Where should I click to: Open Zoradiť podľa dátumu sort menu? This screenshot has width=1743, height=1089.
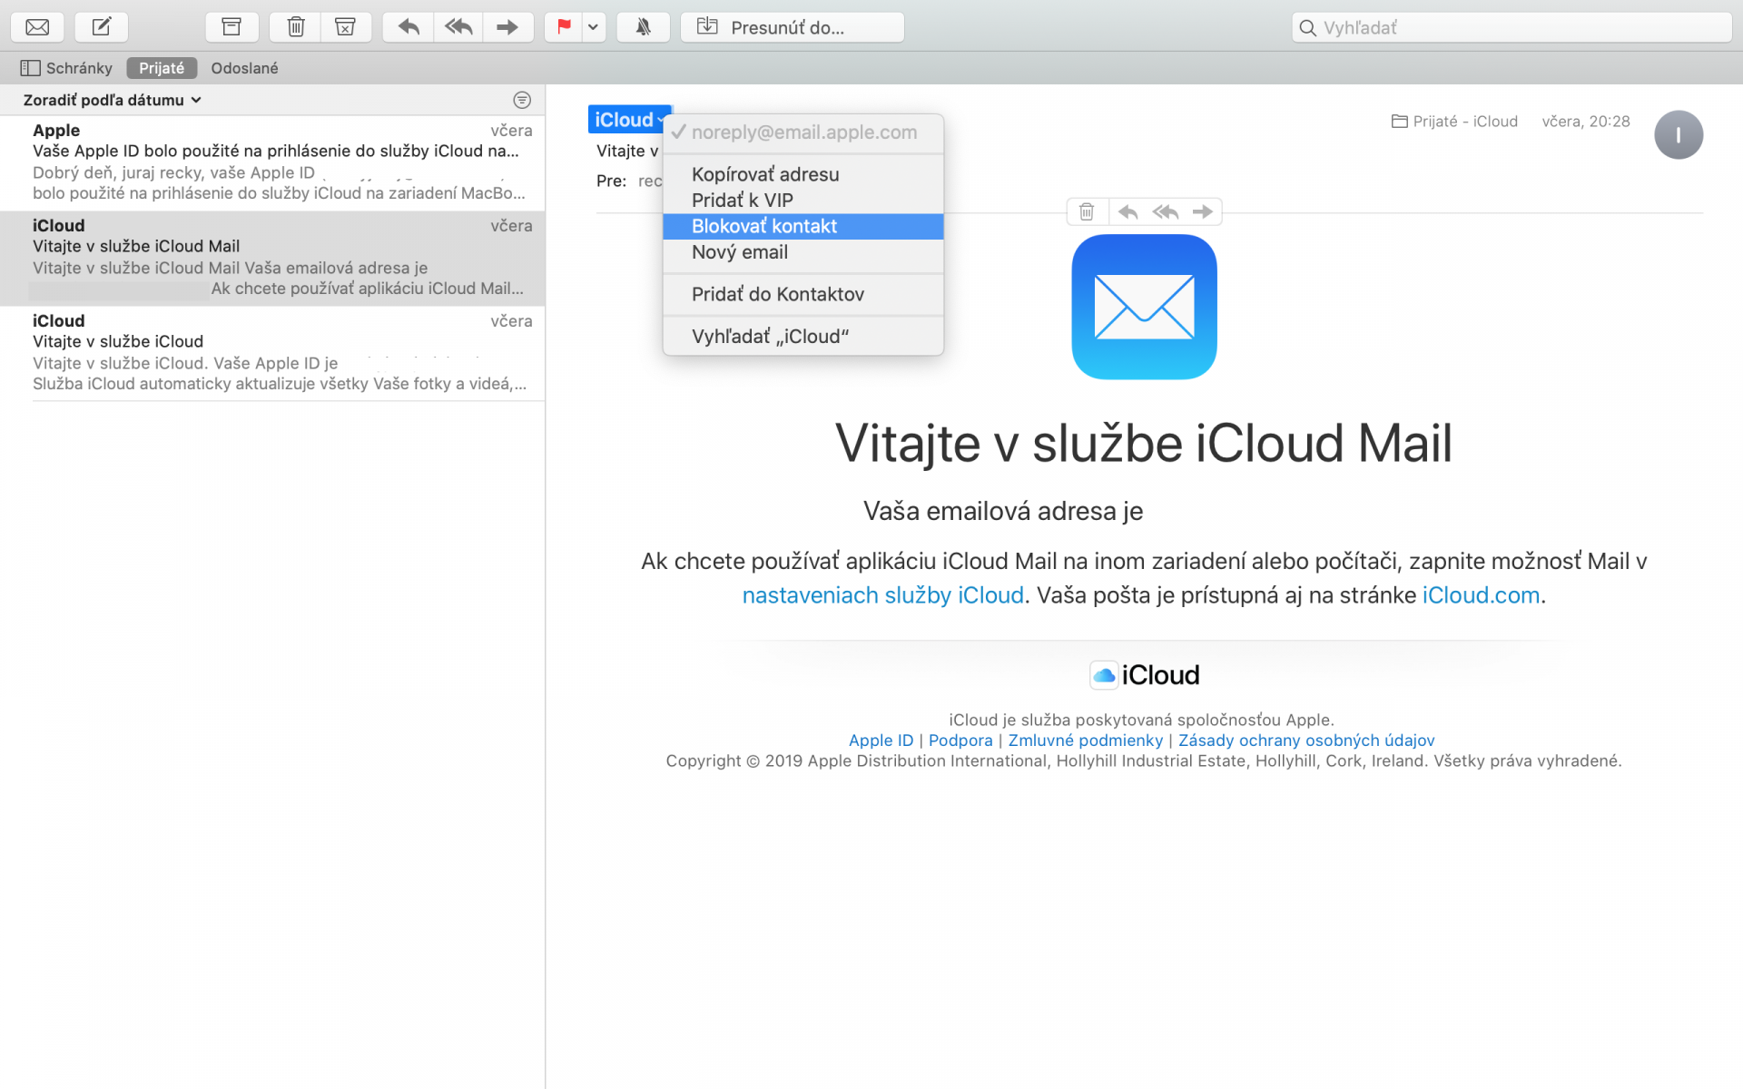click(112, 100)
